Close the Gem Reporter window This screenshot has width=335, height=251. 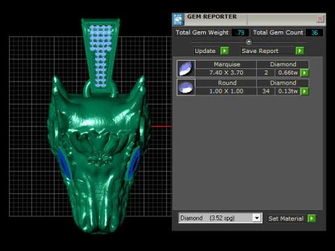pos(320,19)
